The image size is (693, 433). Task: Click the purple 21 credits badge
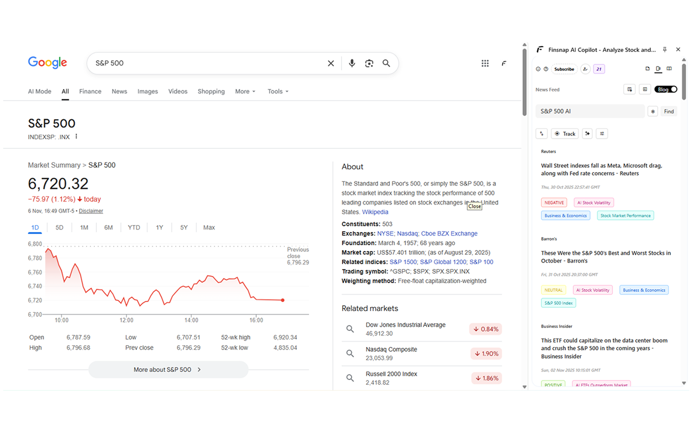(599, 69)
